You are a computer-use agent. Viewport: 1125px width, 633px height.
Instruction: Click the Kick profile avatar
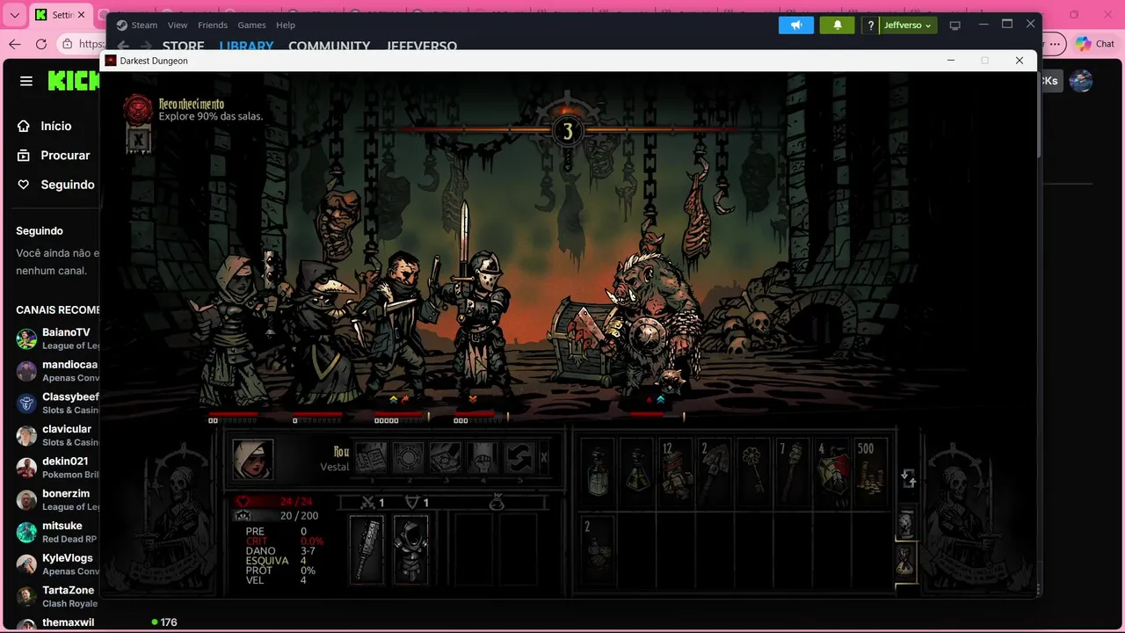click(1081, 81)
